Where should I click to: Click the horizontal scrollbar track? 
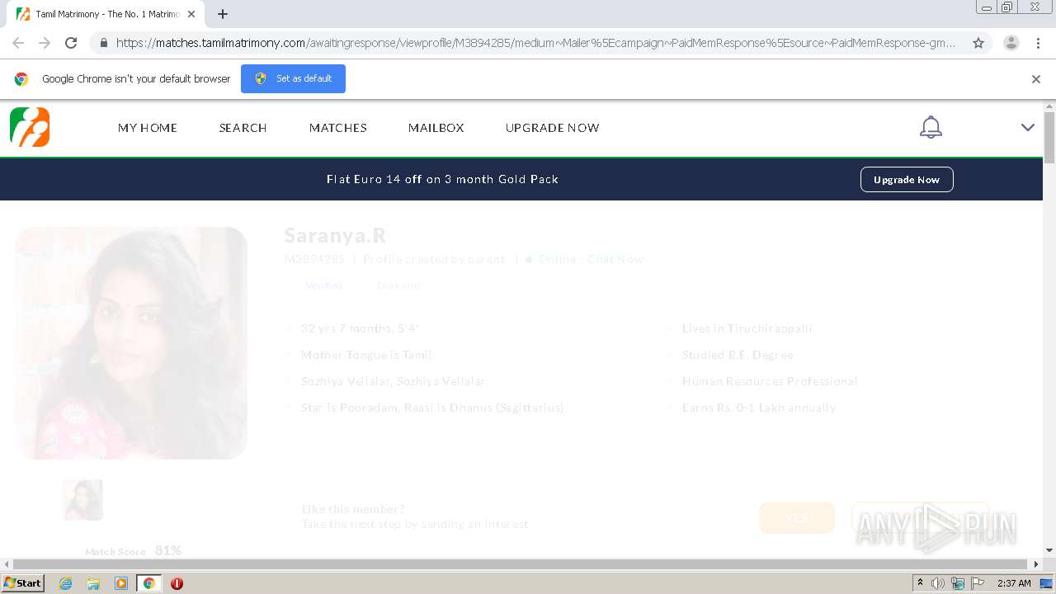click(x=521, y=564)
